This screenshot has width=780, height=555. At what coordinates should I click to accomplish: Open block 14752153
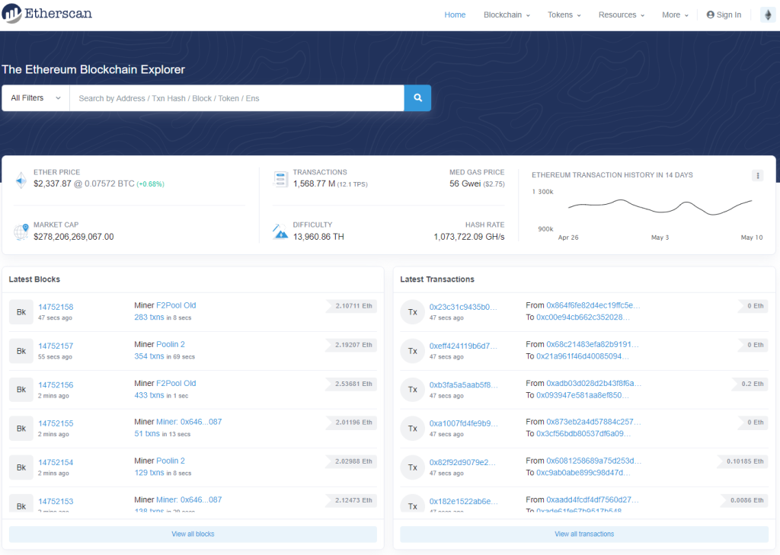click(56, 501)
